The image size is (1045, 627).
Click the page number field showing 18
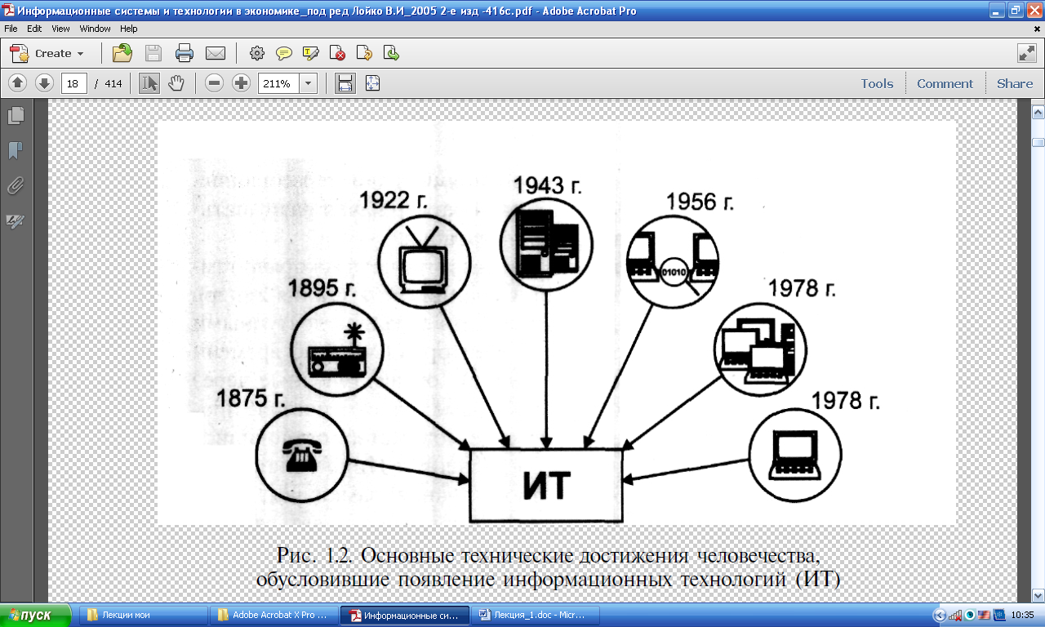click(x=74, y=83)
